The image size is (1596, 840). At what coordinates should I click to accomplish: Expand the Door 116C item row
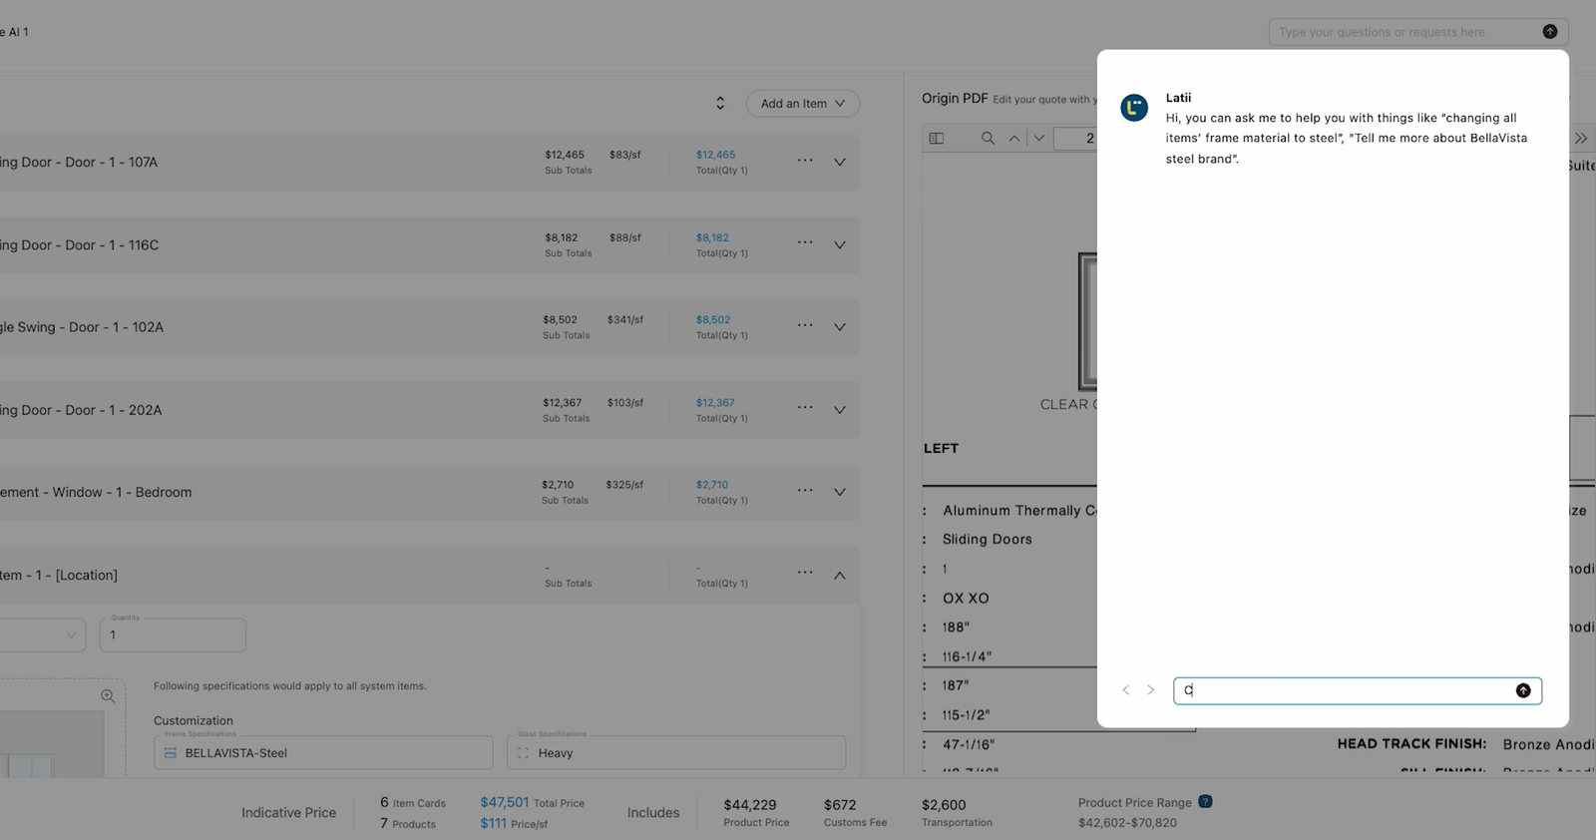840,244
